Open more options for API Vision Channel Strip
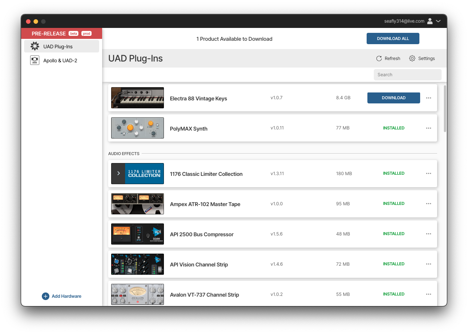 (x=428, y=264)
